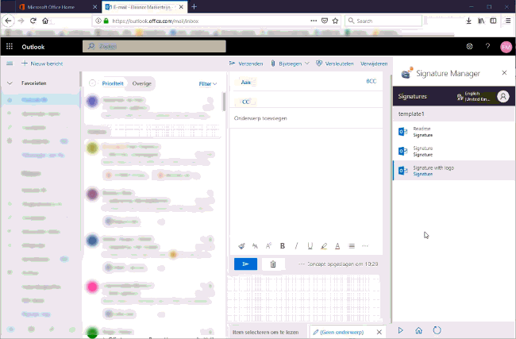The image size is (516, 339).
Task: Open a new browser tab
Action: [x=194, y=6]
